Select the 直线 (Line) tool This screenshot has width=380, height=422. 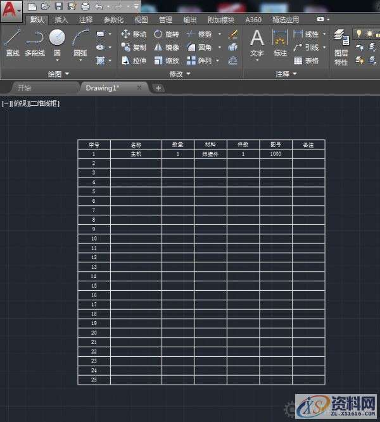13,42
